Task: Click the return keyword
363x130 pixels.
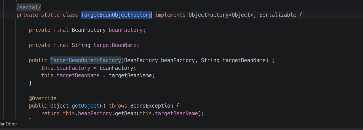Action: click(x=50, y=114)
